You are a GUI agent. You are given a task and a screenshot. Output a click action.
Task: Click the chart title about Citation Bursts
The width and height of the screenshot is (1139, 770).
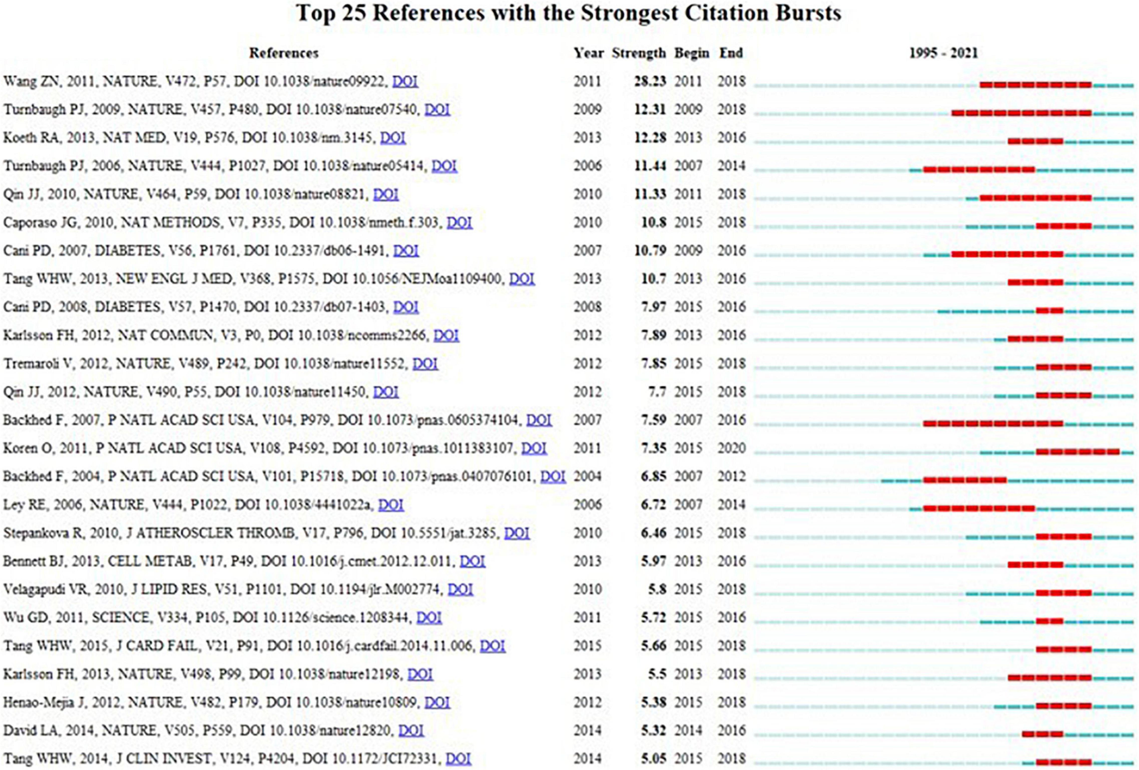[x=568, y=13]
